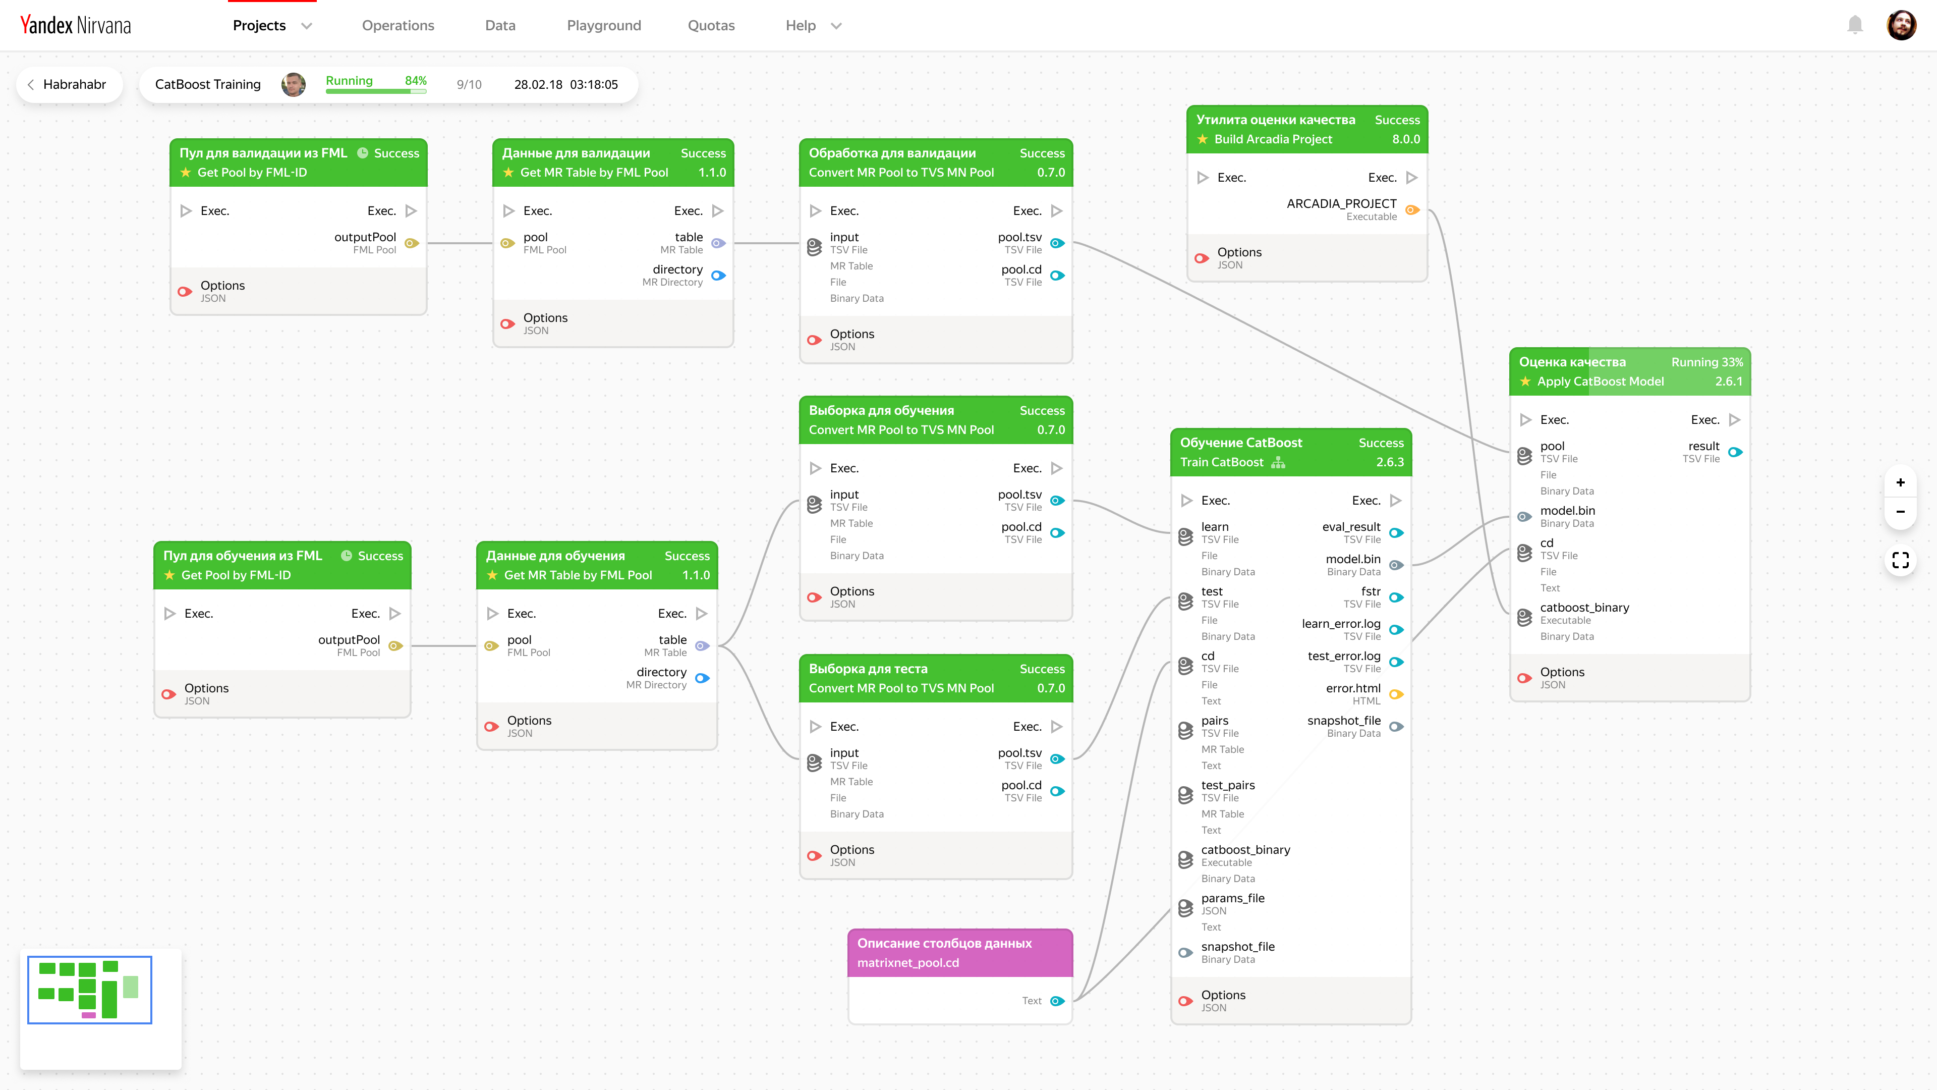
Task: Click star icon on Apply CatBoost Model block
Action: [x=1525, y=381]
